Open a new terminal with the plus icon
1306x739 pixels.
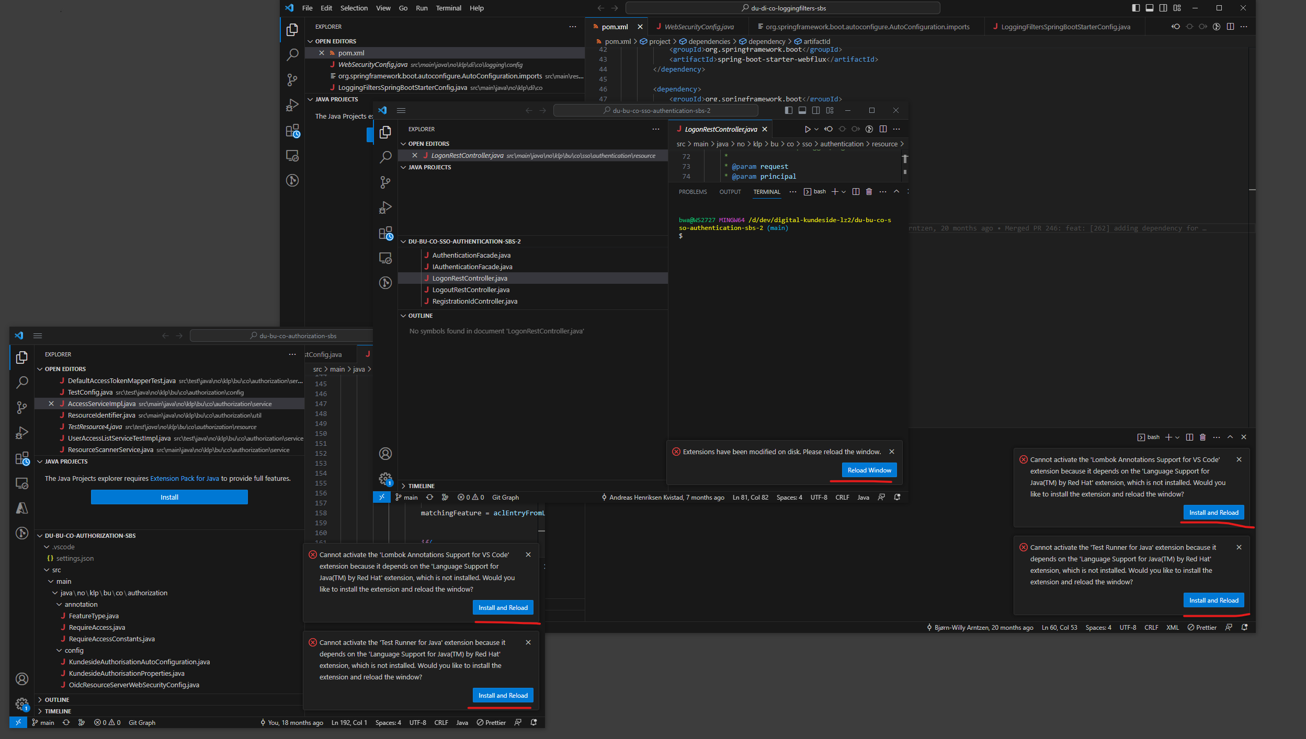click(835, 191)
